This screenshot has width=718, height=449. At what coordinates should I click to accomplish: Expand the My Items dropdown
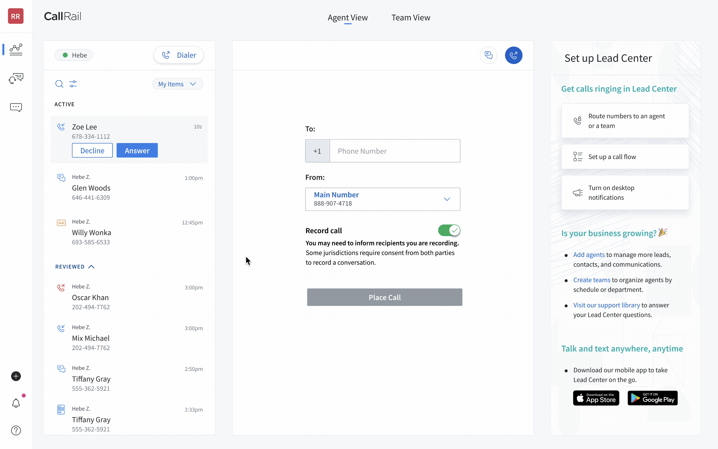pos(177,84)
